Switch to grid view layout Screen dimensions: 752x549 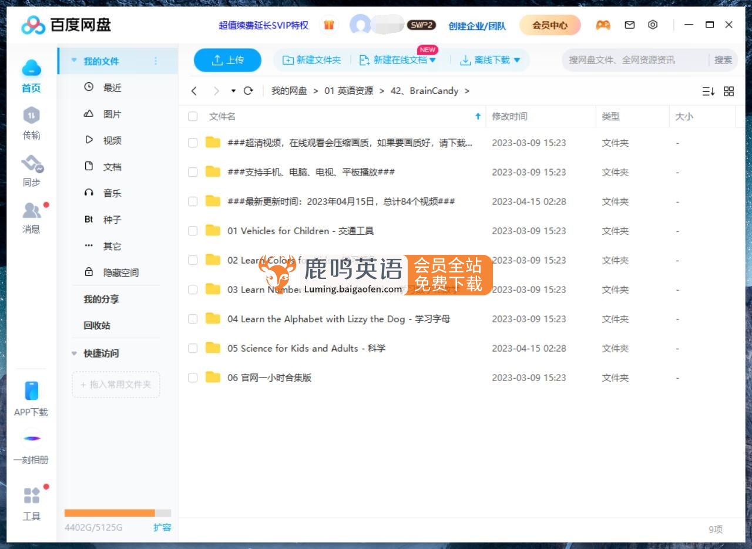(x=729, y=91)
